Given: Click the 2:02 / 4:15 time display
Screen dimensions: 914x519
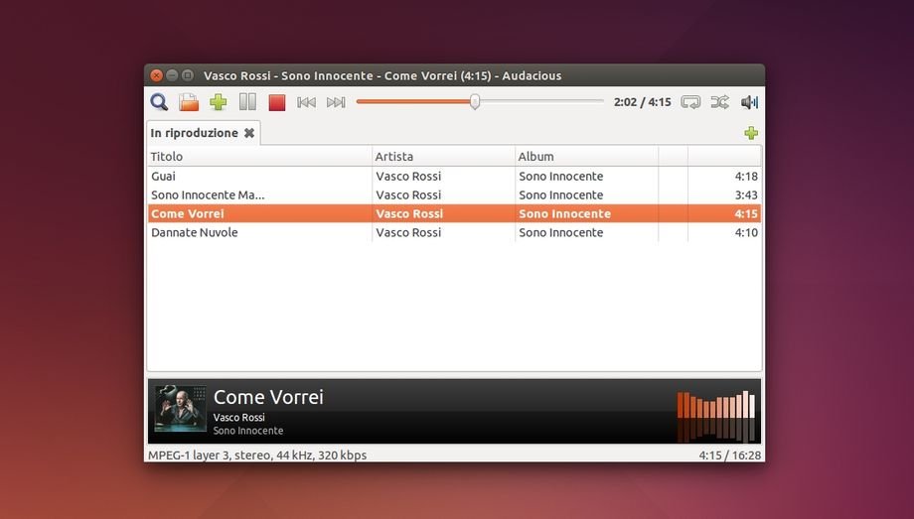Looking at the screenshot, I should (643, 102).
